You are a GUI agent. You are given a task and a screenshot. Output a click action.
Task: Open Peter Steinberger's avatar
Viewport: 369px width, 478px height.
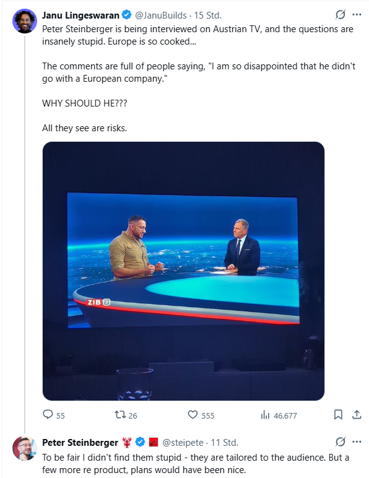24,448
